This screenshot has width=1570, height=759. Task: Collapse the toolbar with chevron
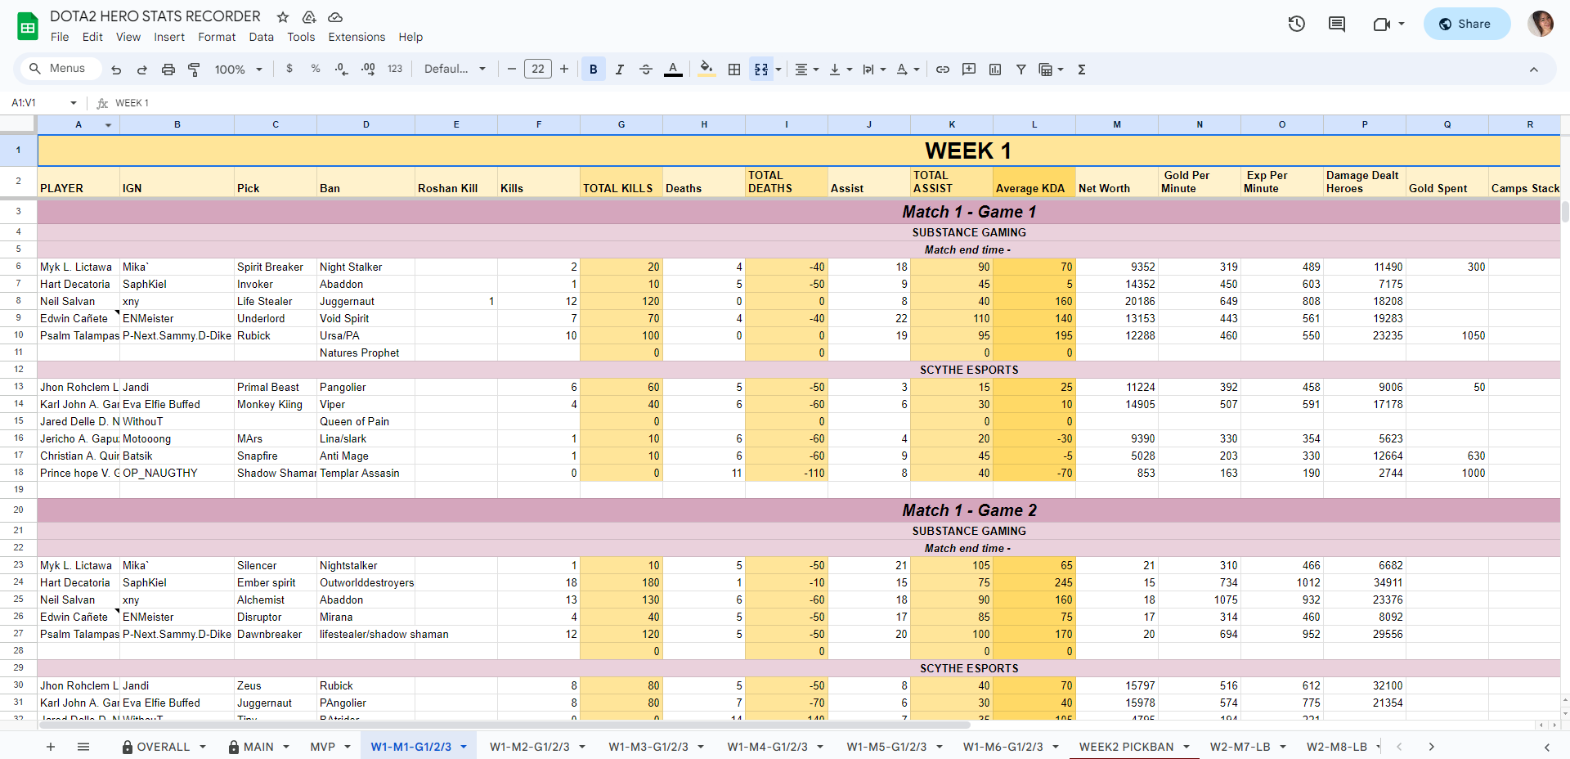[1534, 70]
